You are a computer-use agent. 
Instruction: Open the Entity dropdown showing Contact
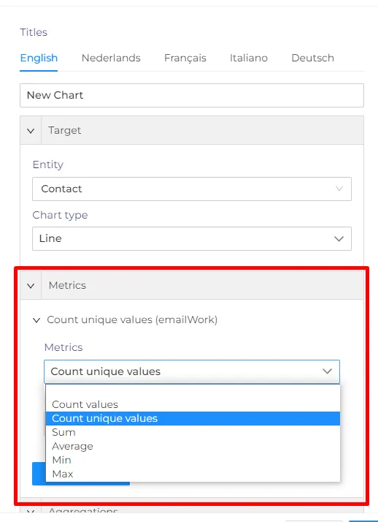(192, 189)
